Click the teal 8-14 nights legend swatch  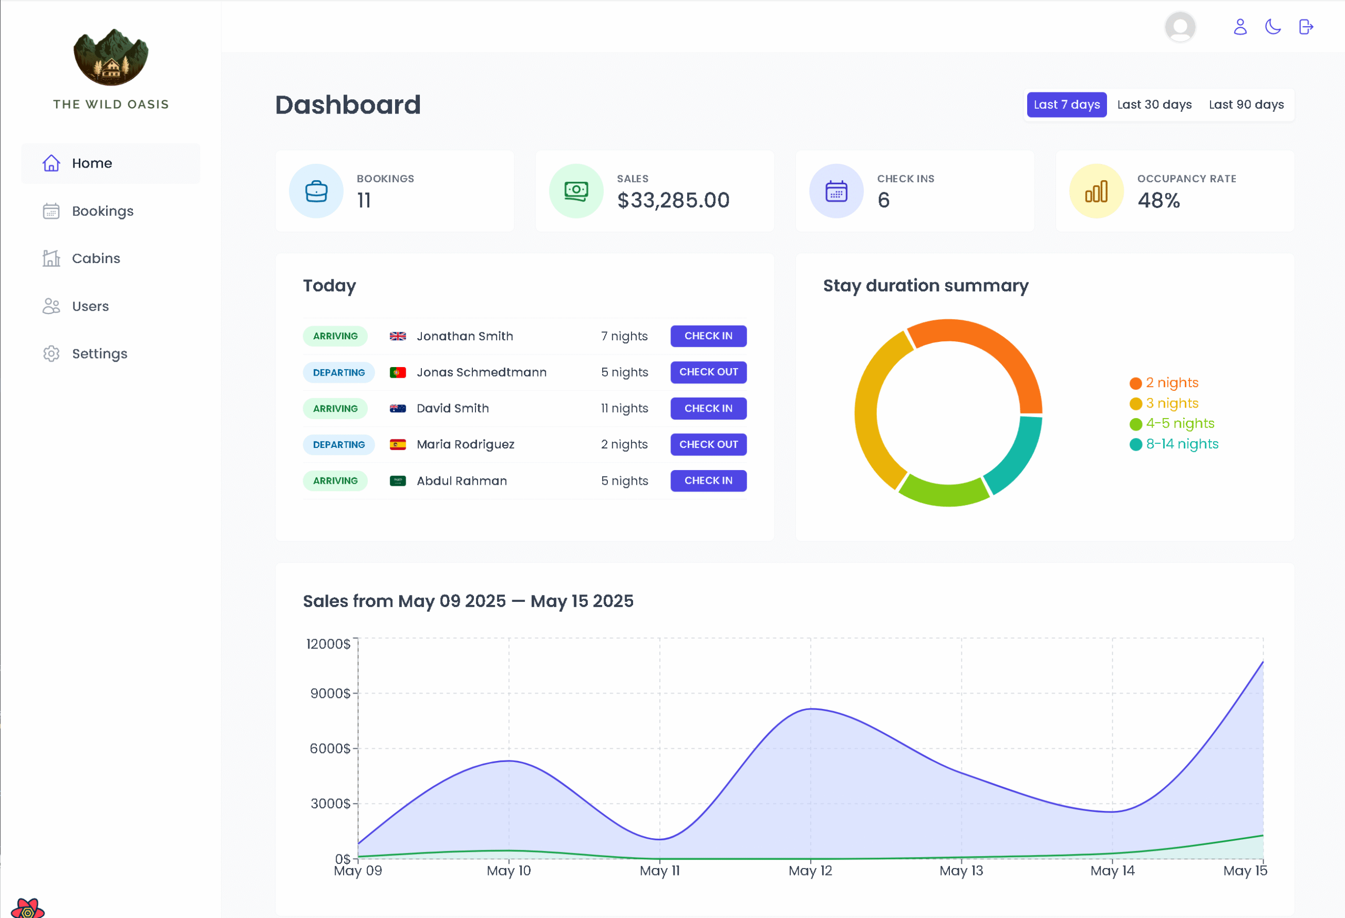tap(1135, 444)
